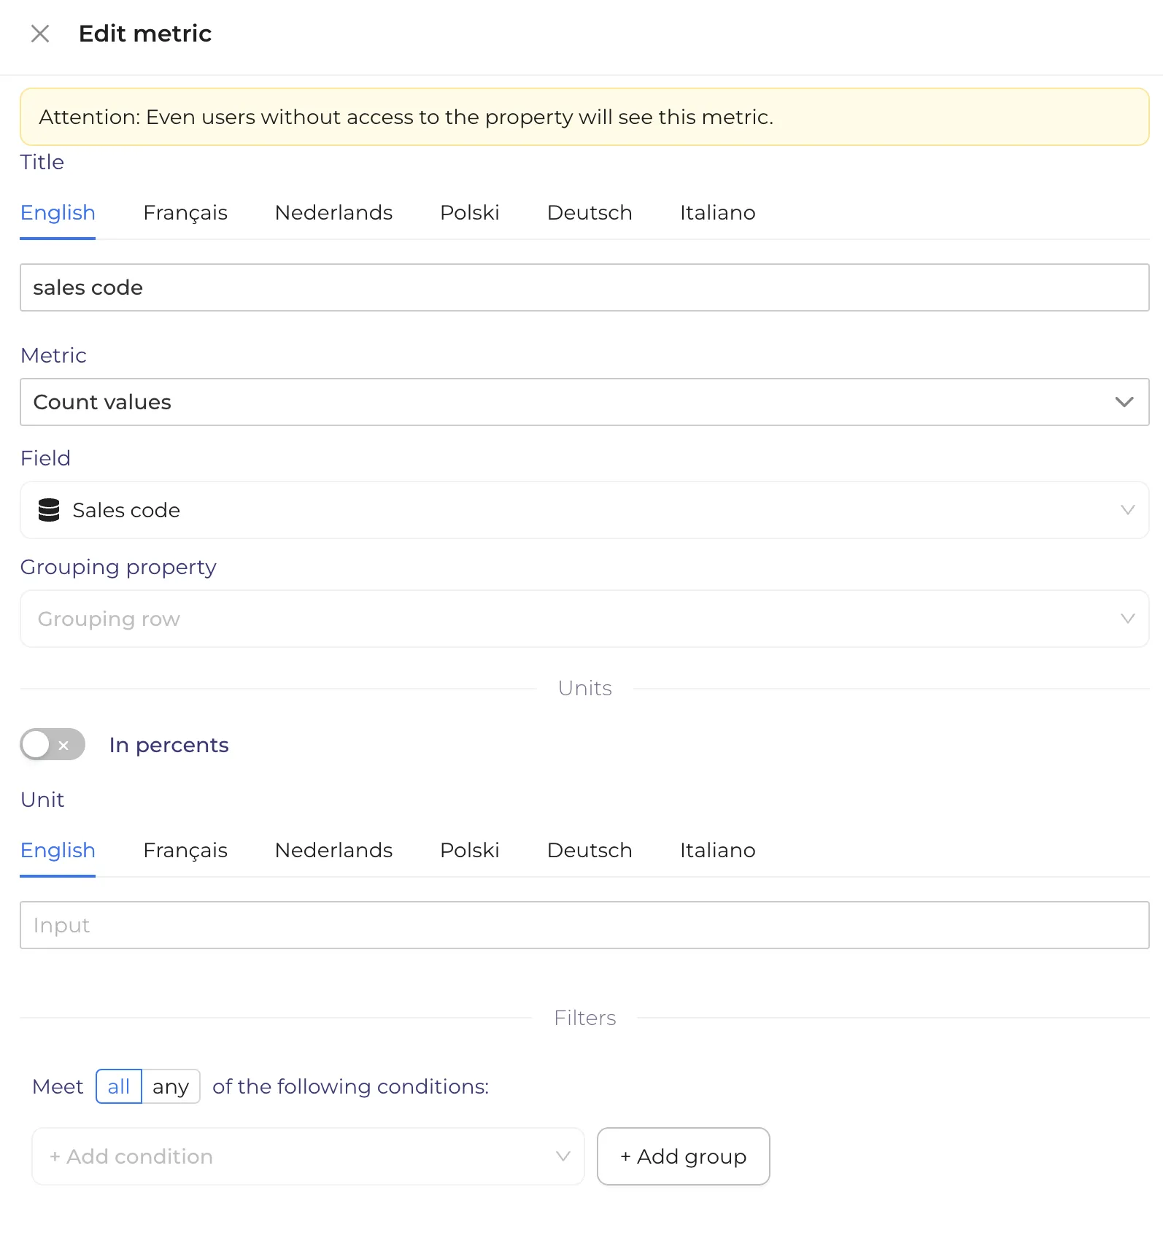
Task: Switch Unit language to Italiano tab
Action: [718, 851]
